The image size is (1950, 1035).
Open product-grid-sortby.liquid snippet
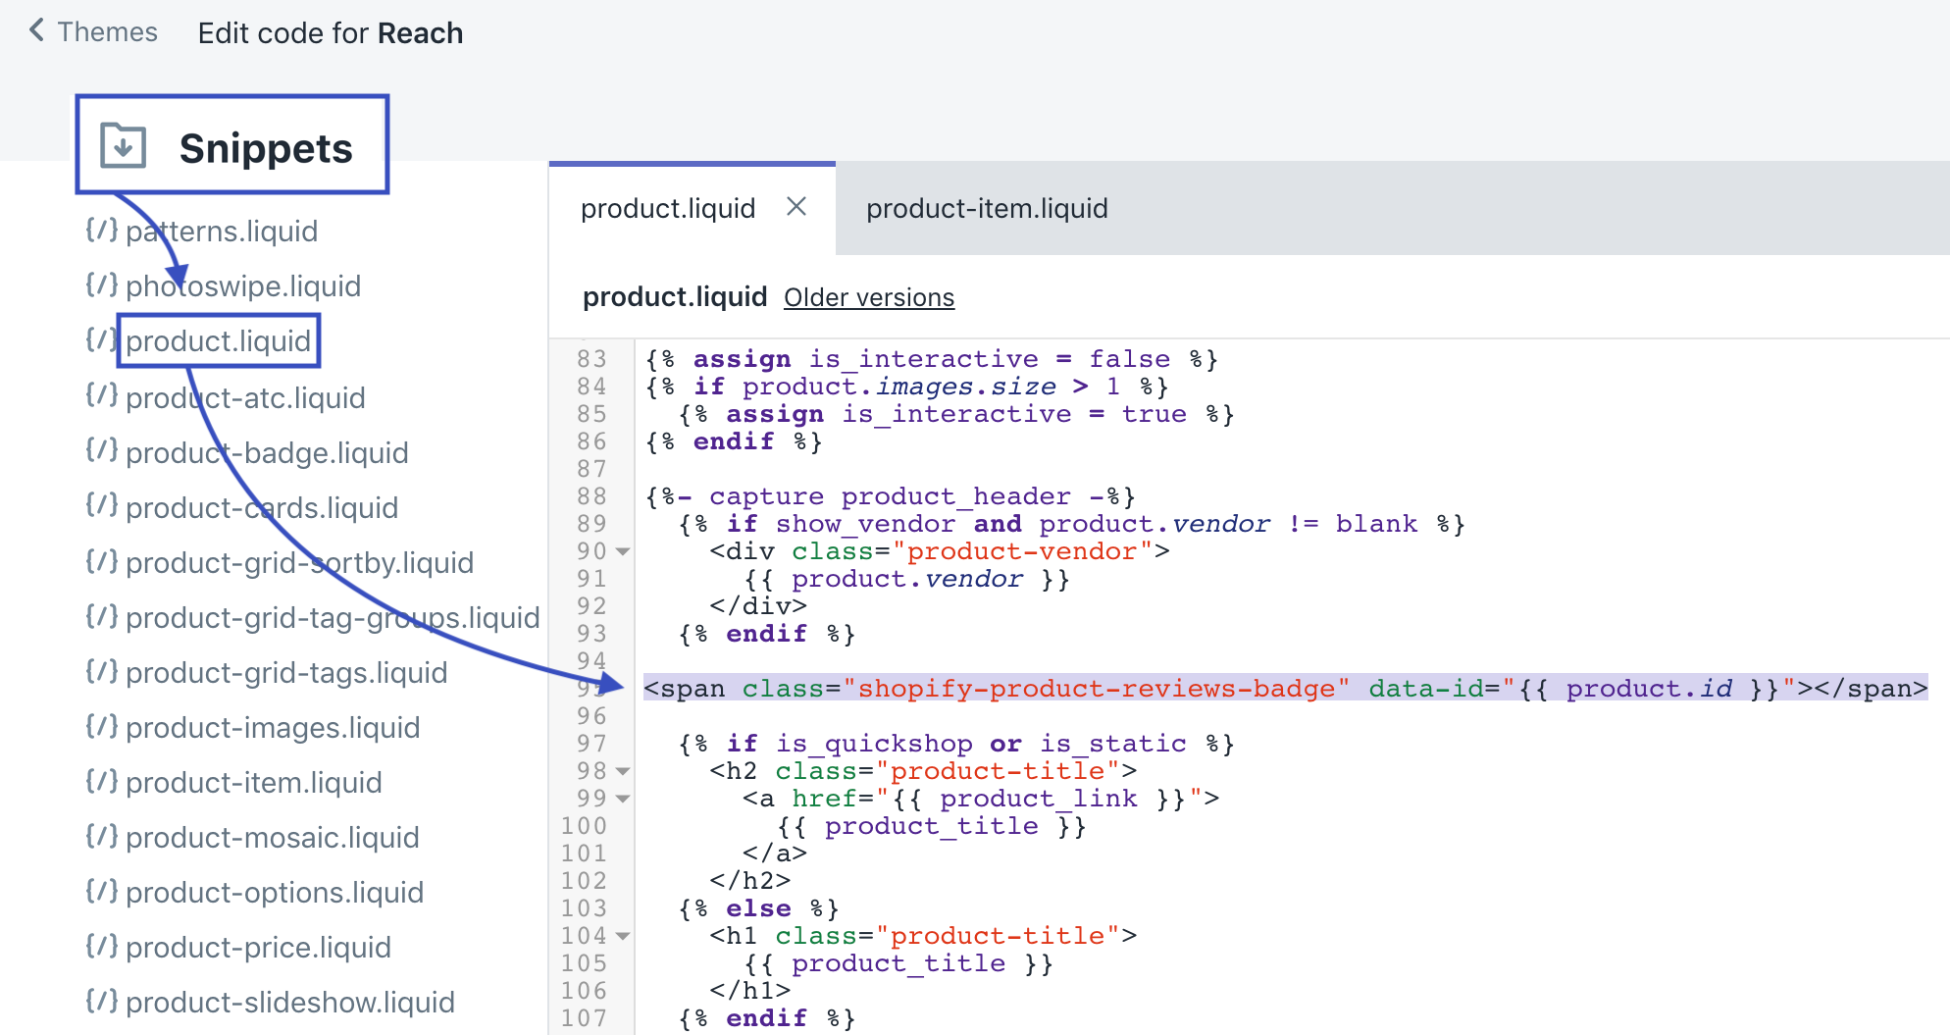tap(299, 562)
